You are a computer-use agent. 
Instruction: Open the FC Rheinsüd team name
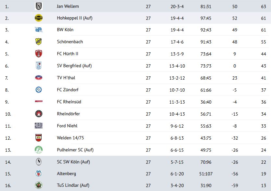(x=69, y=102)
